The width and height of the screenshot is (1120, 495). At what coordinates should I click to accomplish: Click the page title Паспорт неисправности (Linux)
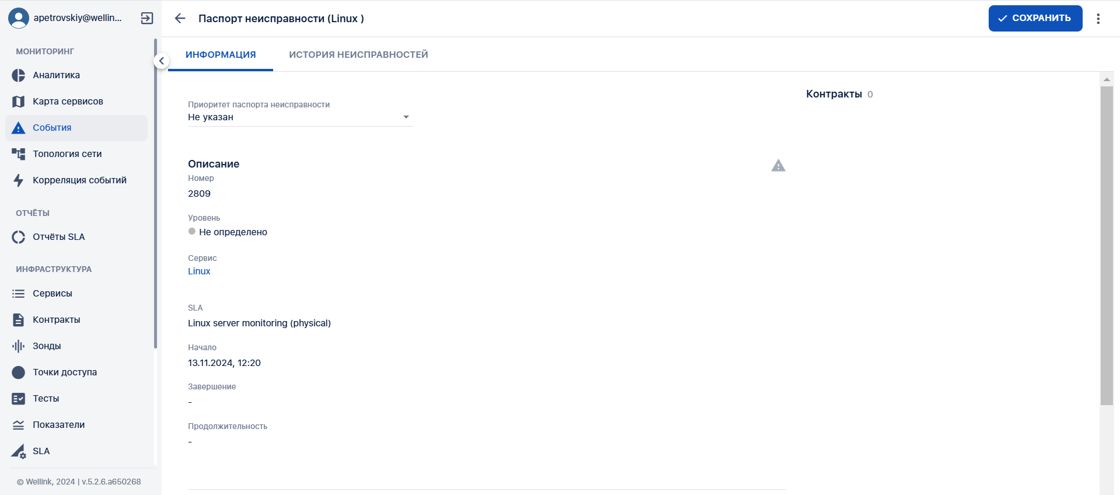[281, 19]
